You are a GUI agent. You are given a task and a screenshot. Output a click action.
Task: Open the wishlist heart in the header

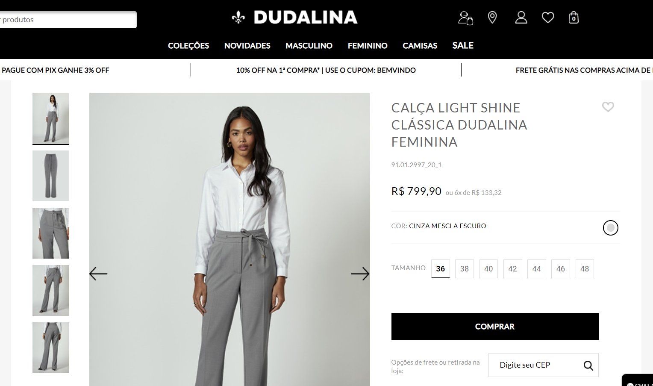pyautogui.click(x=547, y=18)
